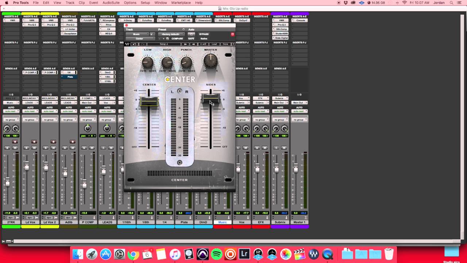Open the Preset menu arrow in plugin header
This screenshot has height=263, width=467.
184,30
